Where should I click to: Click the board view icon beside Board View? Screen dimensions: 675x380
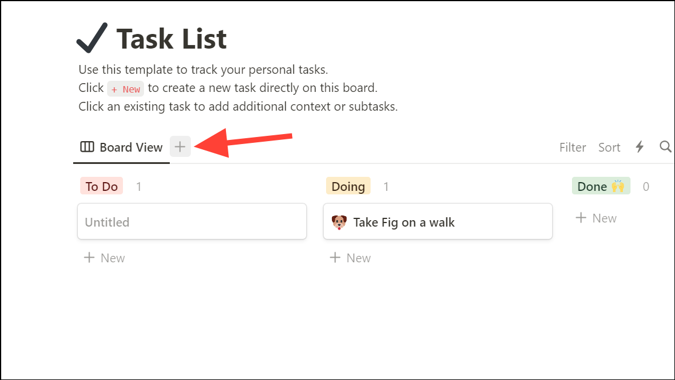(x=85, y=146)
